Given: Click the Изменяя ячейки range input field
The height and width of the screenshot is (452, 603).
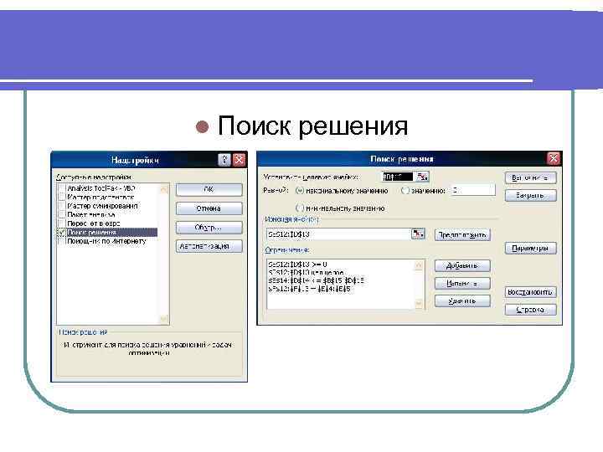Looking at the screenshot, I should tap(338, 234).
